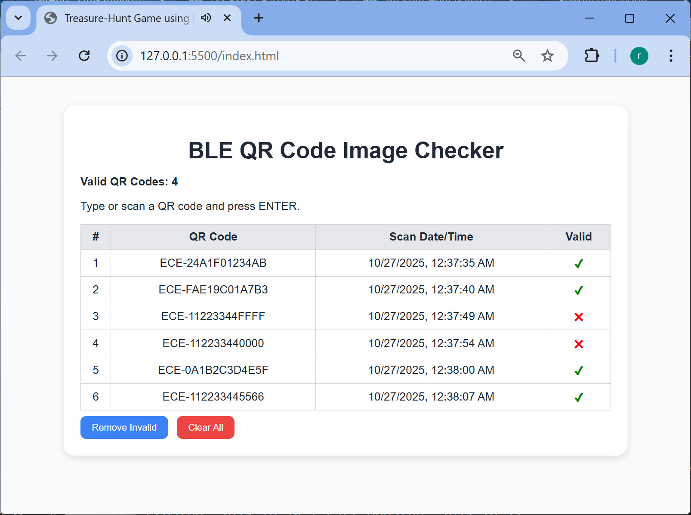The width and height of the screenshot is (691, 515).
Task: Click the URL address bar text
Action: point(210,56)
